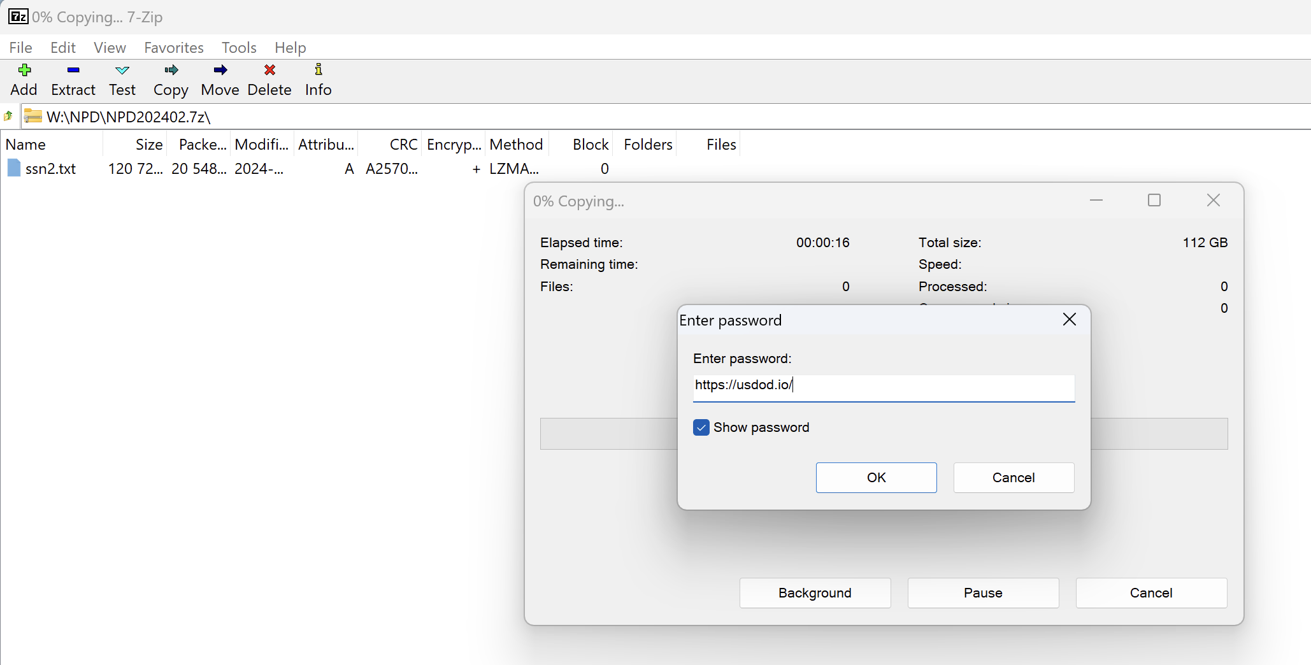Click the archive path address field

pyautogui.click(x=666, y=117)
